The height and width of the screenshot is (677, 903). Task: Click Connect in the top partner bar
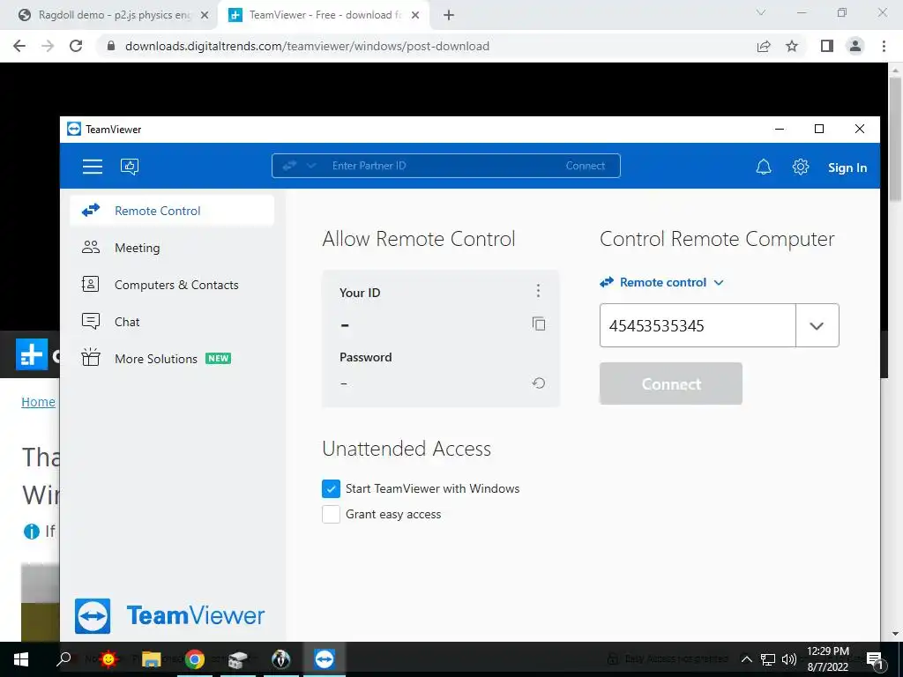click(586, 166)
